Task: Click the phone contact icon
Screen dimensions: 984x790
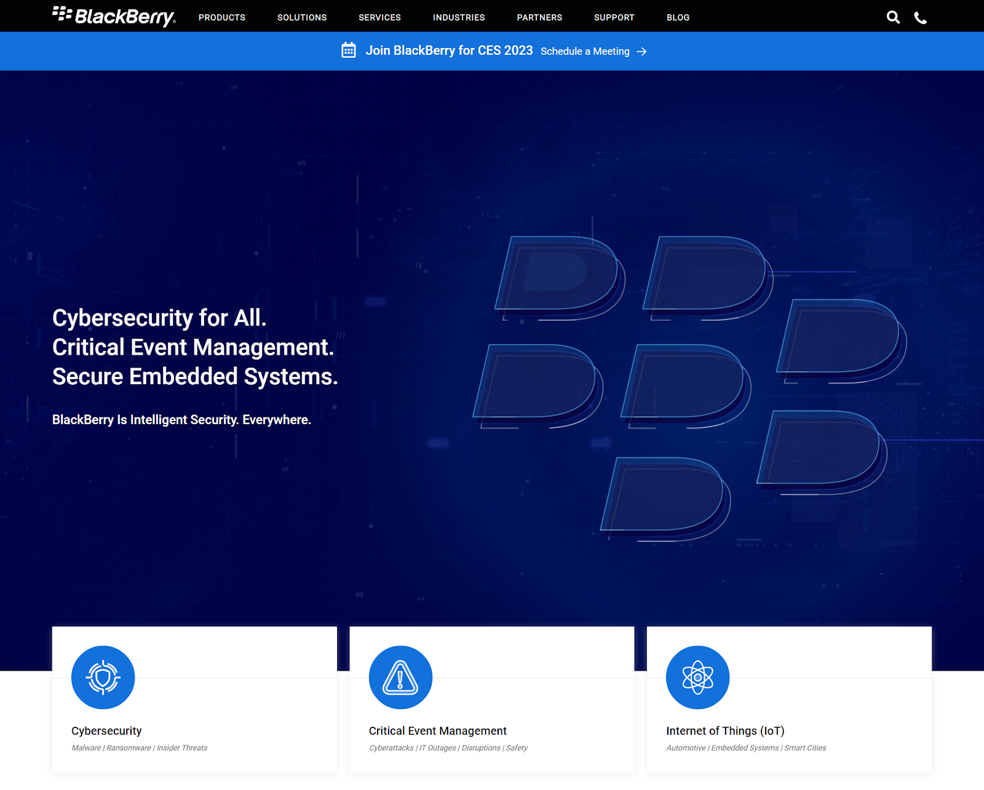Action: tap(921, 18)
